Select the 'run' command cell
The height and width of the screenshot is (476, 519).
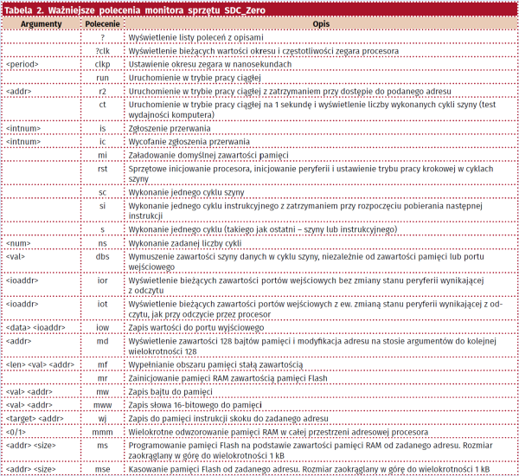(102, 77)
